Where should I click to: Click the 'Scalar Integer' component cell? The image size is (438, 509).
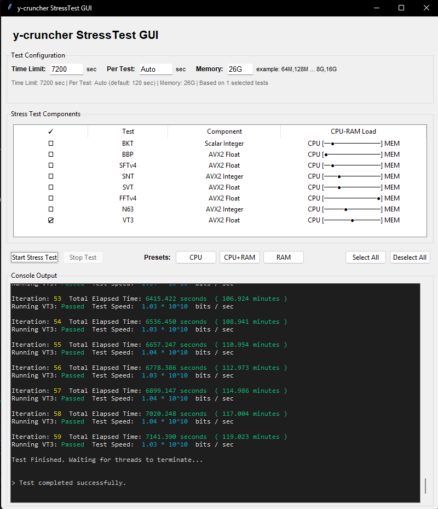tap(224, 144)
